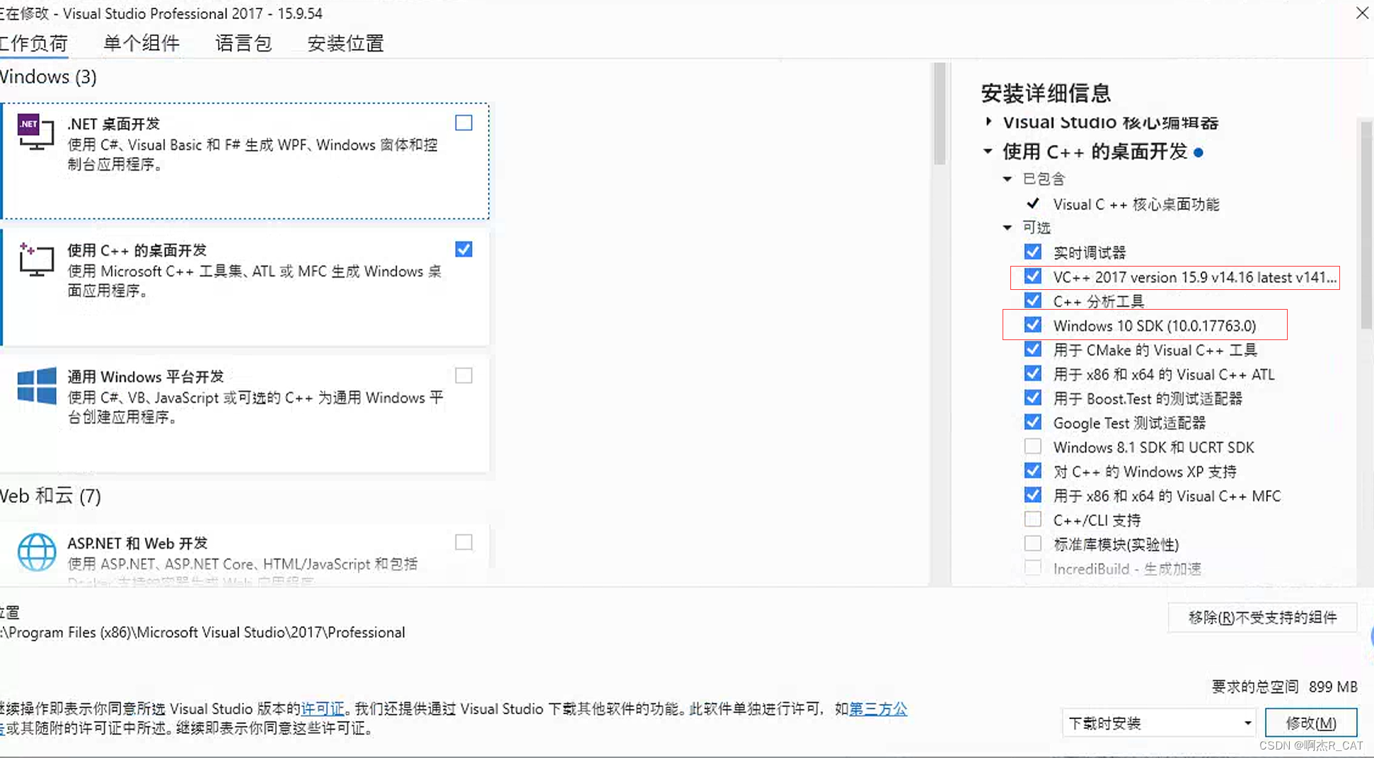Toggle the Windows 10 SDK (10.0.17763.0) checkbox
Viewport: 1374px width, 758px height.
pos(1032,325)
